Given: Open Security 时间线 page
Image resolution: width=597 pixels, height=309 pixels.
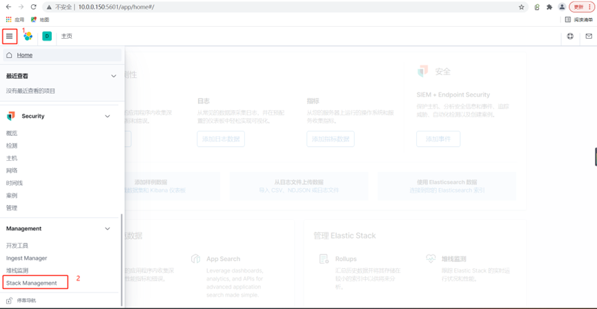Looking at the screenshot, I should (14, 183).
